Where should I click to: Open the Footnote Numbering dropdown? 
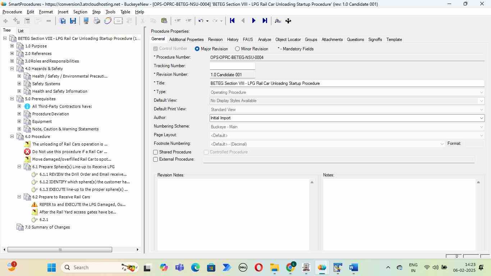pos(442,144)
